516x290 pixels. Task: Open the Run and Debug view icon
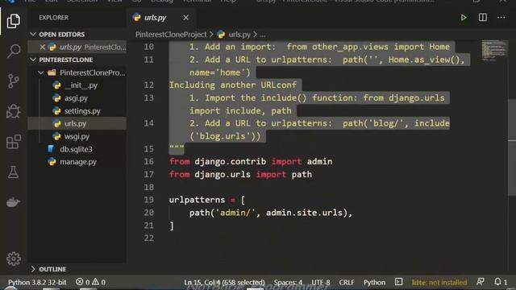pyautogui.click(x=13, y=111)
